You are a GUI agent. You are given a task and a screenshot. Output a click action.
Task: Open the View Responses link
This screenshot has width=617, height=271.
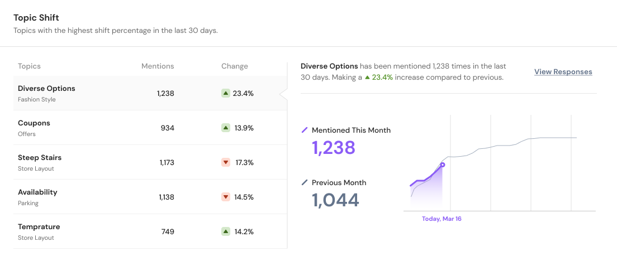pos(563,72)
